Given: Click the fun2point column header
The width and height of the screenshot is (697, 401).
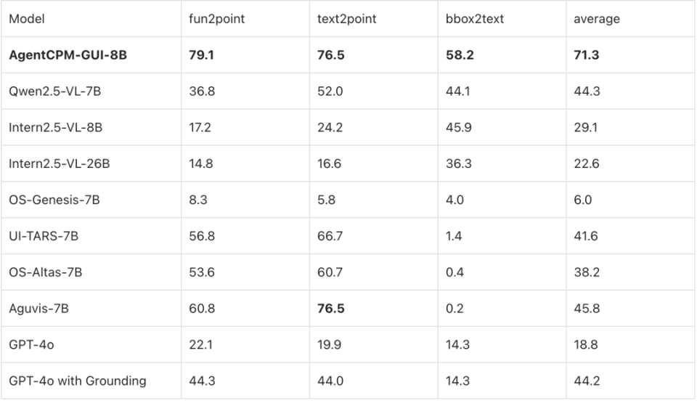Looking at the screenshot, I should [x=216, y=19].
